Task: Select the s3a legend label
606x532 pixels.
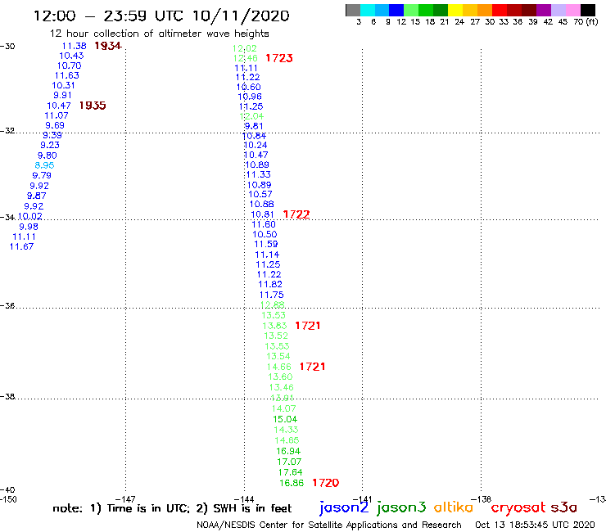Action: click(564, 507)
